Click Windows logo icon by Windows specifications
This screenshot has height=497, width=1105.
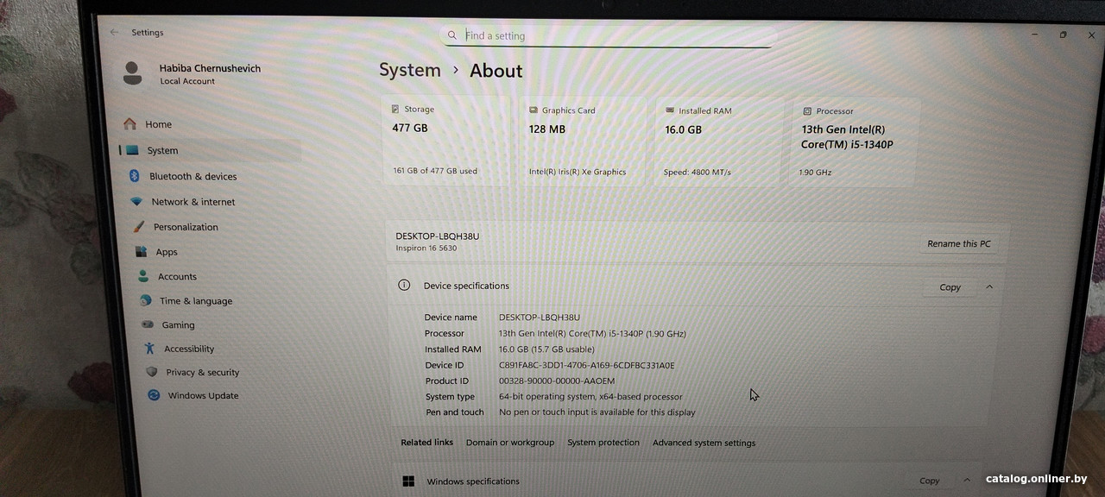point(408,481)
